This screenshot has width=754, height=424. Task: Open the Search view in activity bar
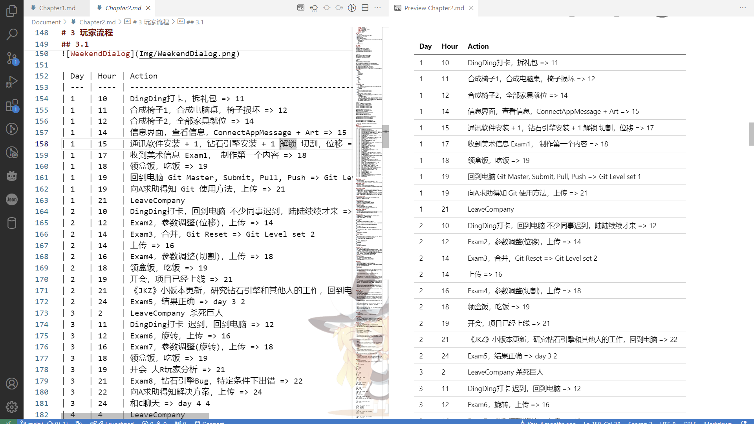click(12, 35)
